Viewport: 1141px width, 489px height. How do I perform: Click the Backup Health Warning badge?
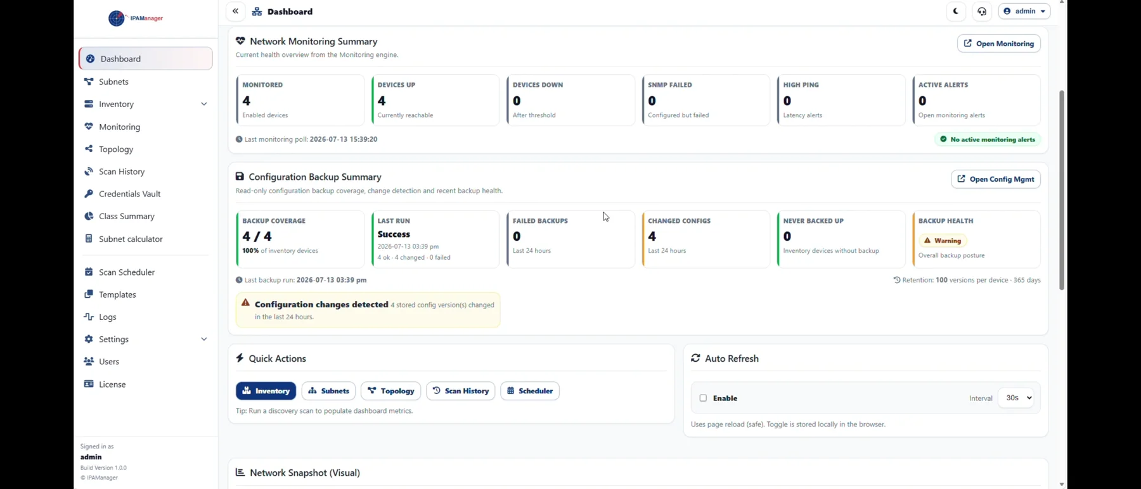[943, 241]
